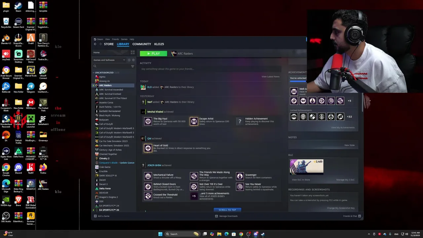Click Add a Game plus icon
The height and width of the screenshot is (238, 423).
click(95, 216)
